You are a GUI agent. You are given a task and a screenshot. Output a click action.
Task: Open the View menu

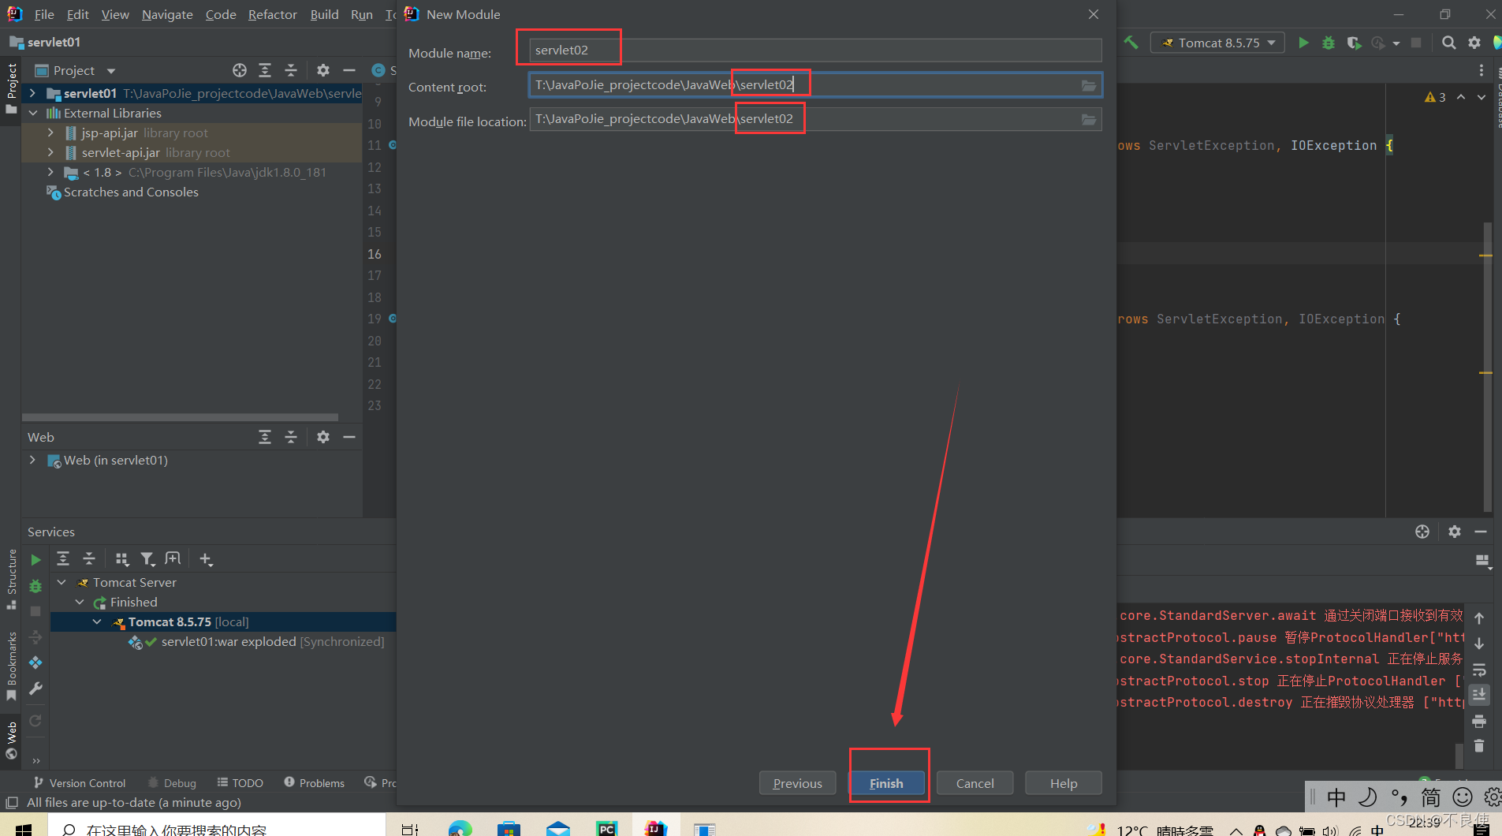115,14
